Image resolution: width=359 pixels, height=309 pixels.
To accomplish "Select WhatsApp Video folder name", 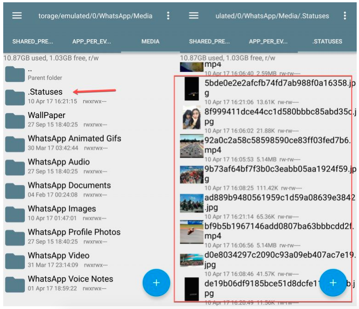I will (x=59, y=256).
